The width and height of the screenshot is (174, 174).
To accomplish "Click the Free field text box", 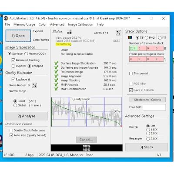I will coord(154,107).
